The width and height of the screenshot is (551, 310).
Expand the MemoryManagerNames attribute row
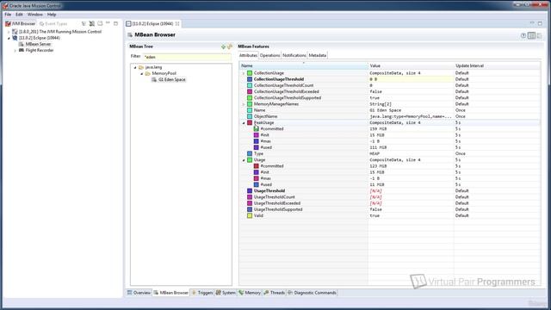click(244, 104)
